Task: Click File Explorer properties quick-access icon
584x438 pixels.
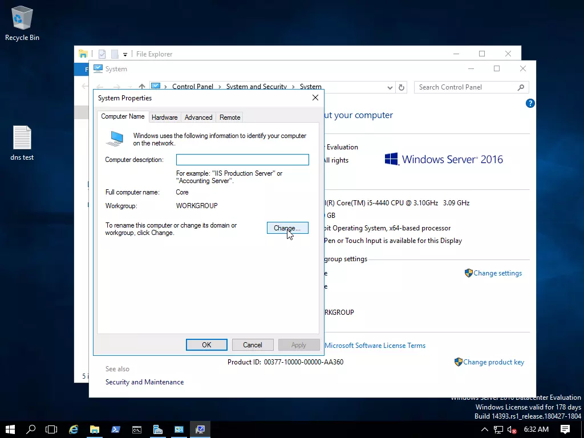Action: (102, 54)
